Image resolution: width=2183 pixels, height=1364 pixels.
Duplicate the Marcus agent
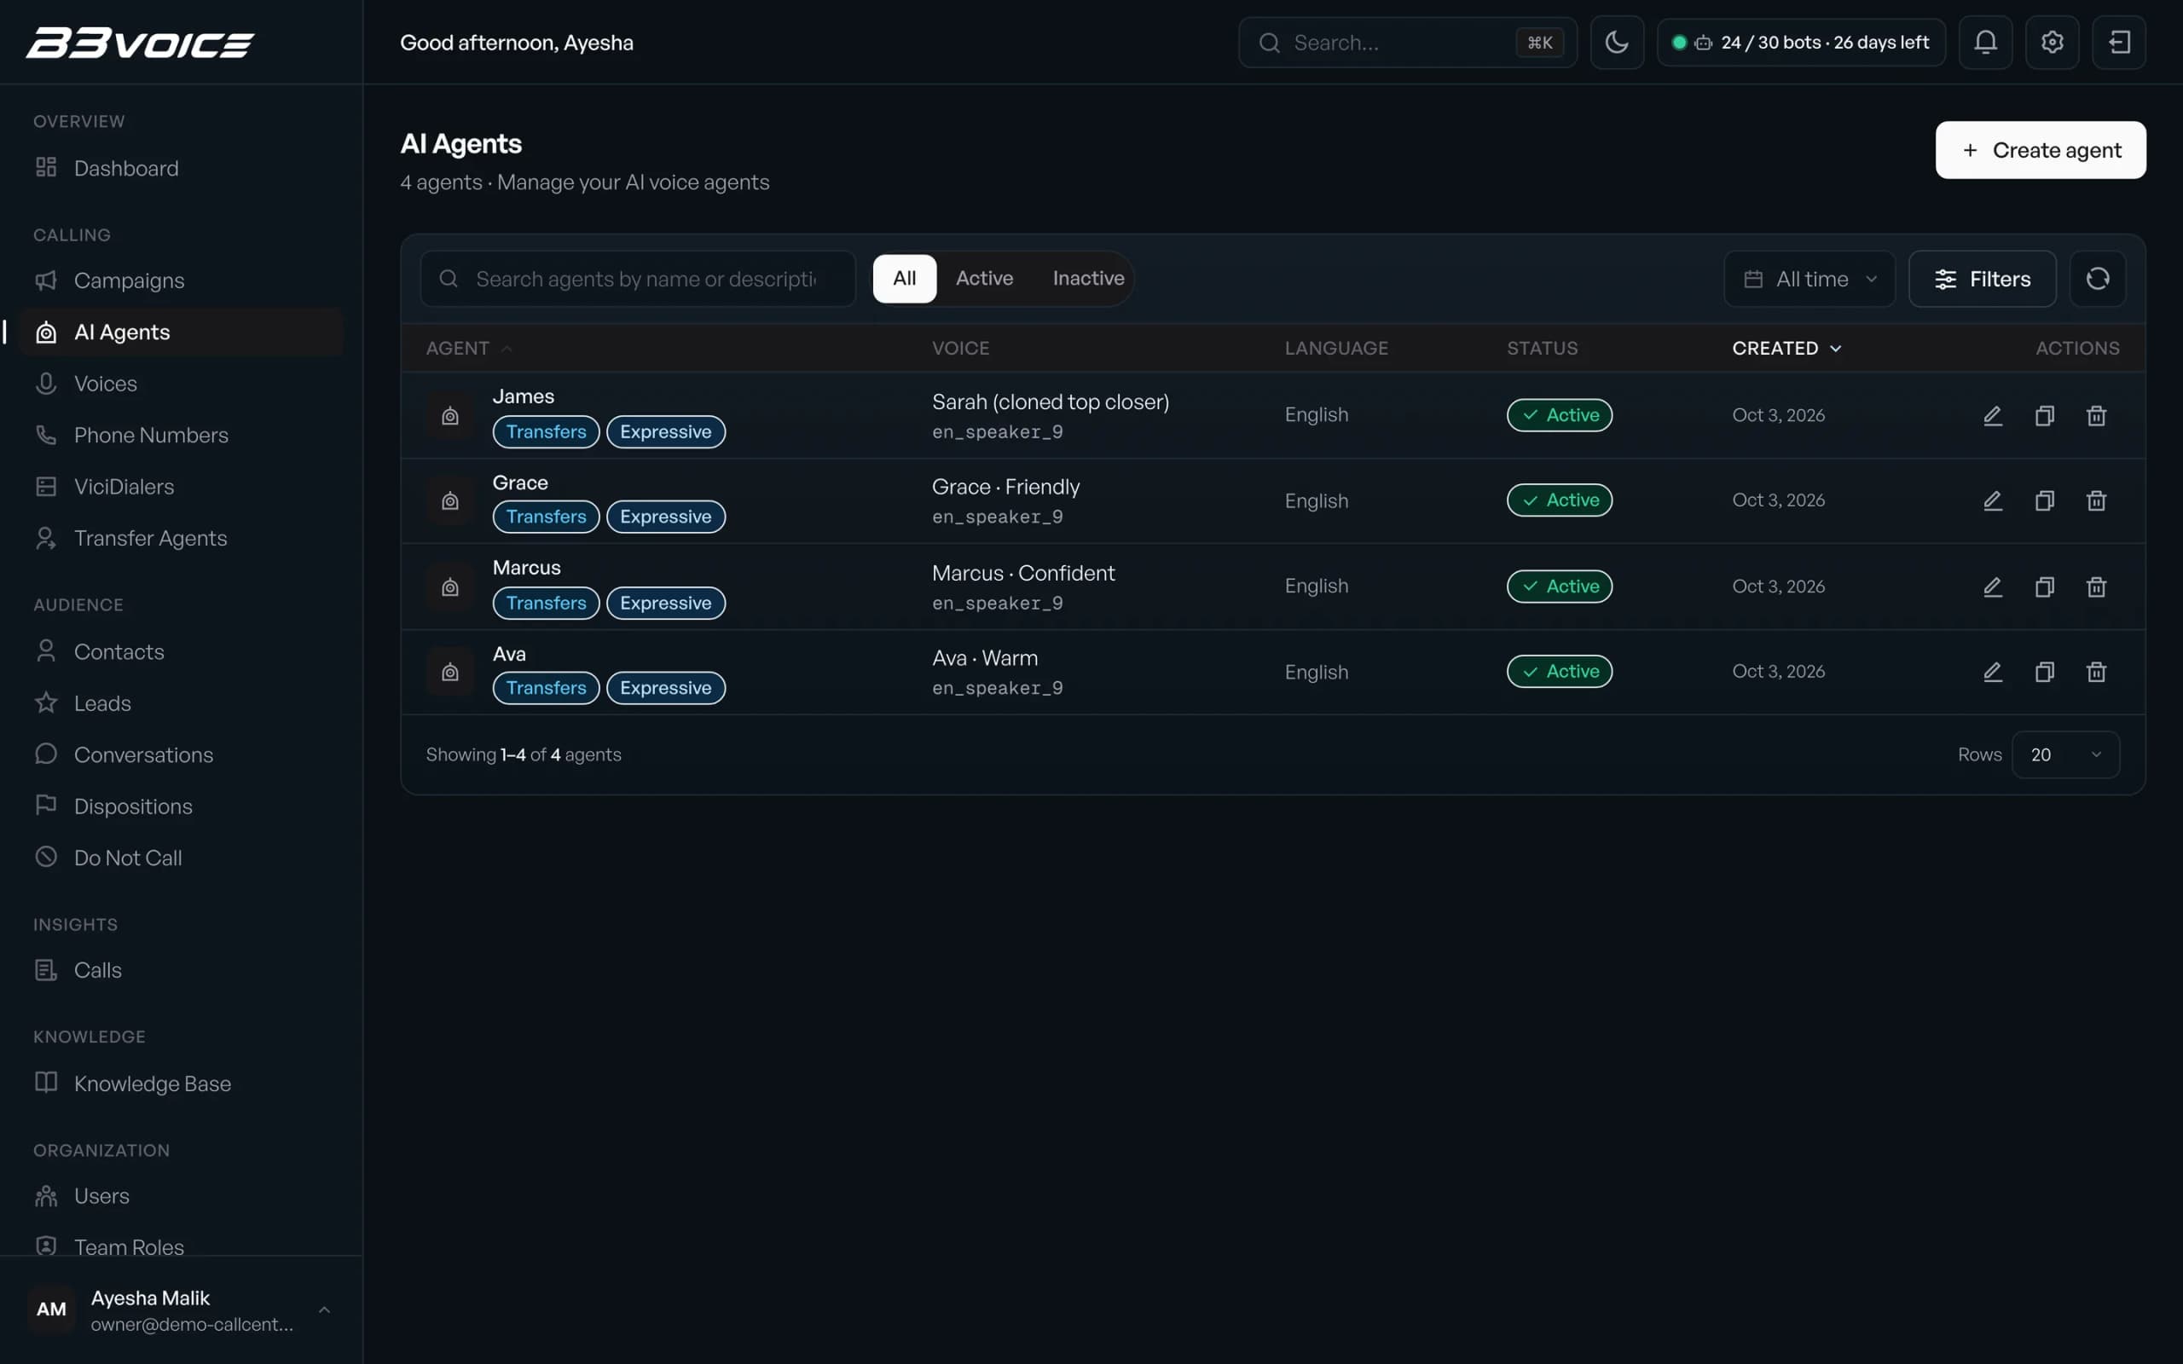[2044, 587]
